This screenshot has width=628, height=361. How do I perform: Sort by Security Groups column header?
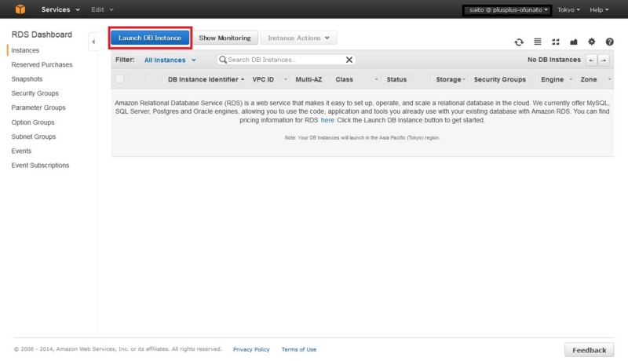coord(500,79)
